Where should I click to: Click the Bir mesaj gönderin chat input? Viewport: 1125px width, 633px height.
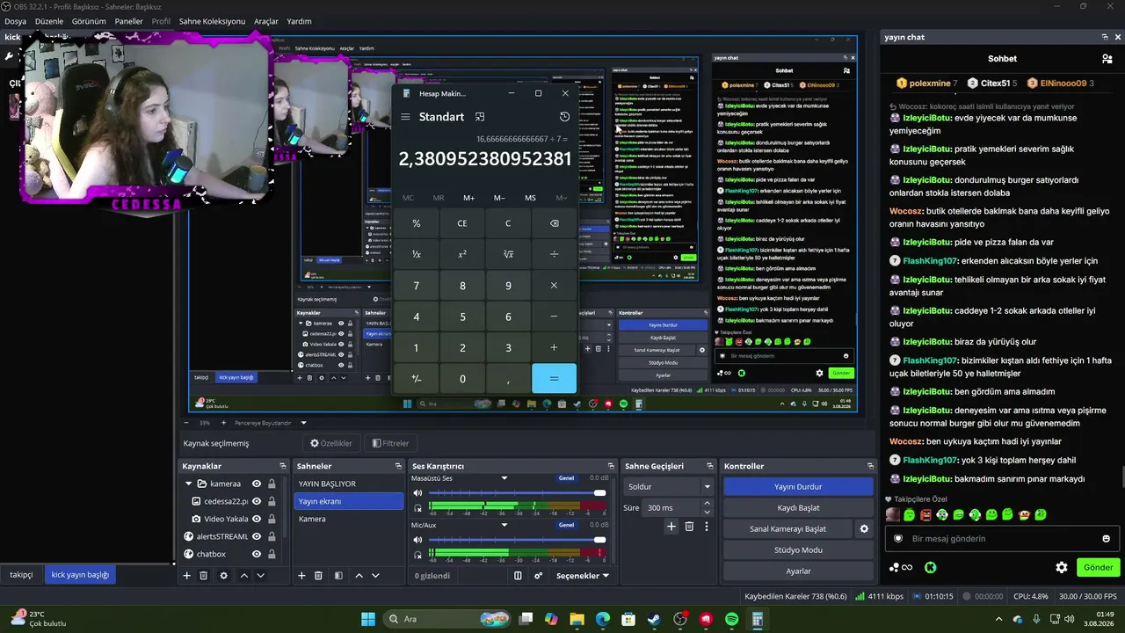[1002, 538]
